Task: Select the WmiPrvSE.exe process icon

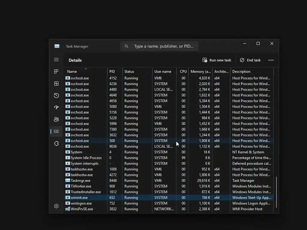Action: coord(67,209)
